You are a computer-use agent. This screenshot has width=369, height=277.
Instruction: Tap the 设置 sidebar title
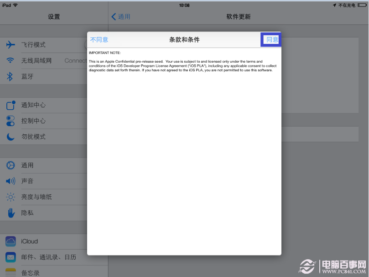[54, 17]
